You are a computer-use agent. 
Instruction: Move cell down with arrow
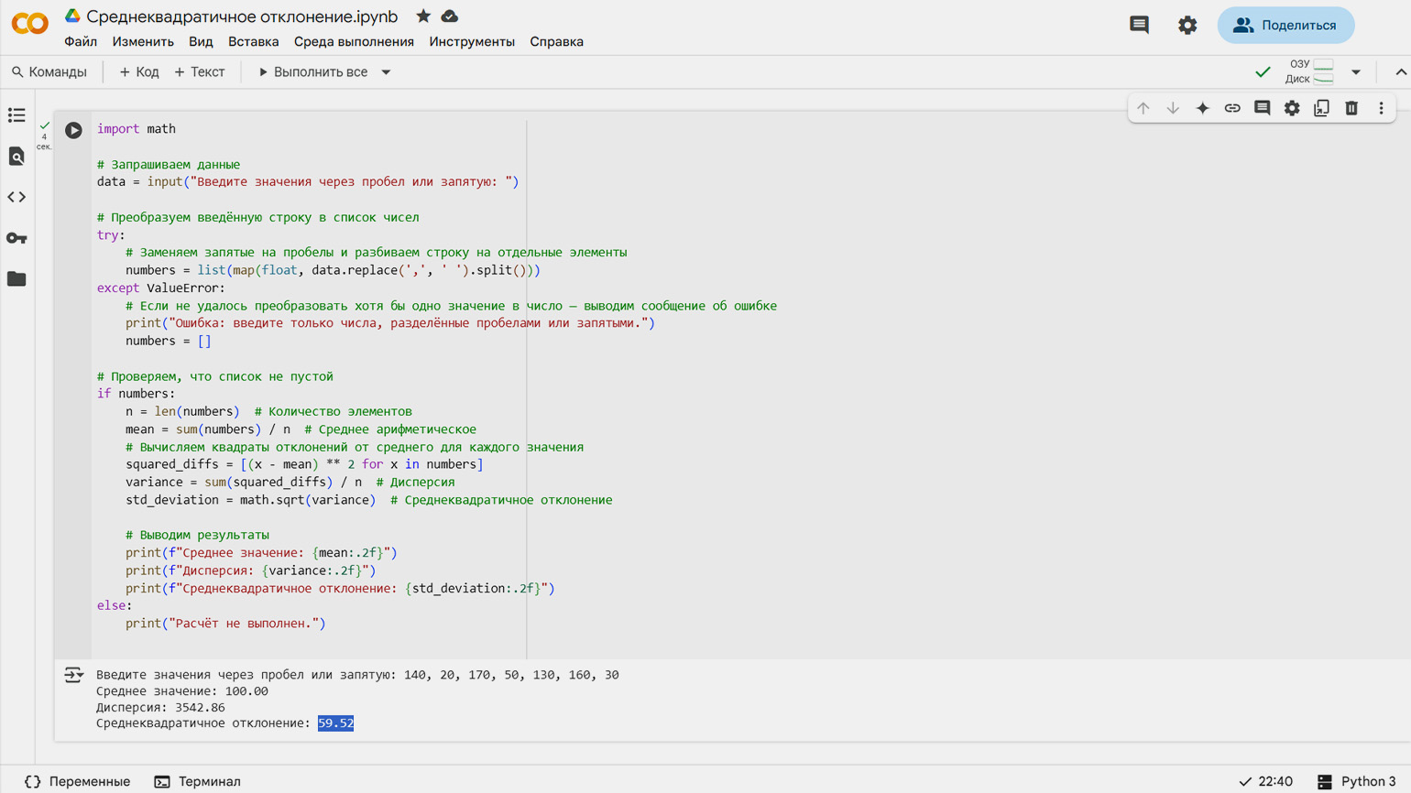click(x=1173, y=108)
